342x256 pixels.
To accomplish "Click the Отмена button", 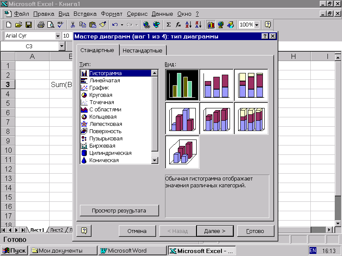I will click(137, 231).
